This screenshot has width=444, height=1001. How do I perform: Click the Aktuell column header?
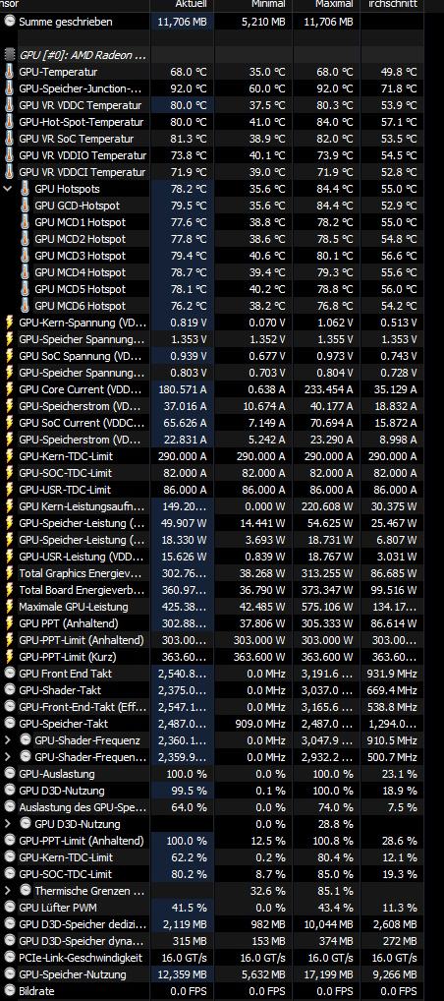click(183, 5)
